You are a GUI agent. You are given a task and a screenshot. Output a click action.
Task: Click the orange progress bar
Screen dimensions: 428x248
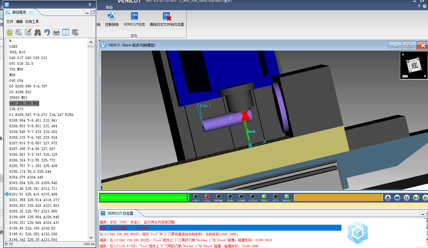point(338,197)
